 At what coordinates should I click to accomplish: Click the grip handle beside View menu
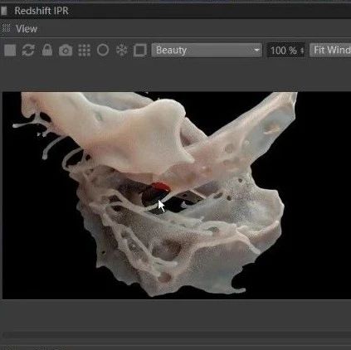tap(6, 28)
